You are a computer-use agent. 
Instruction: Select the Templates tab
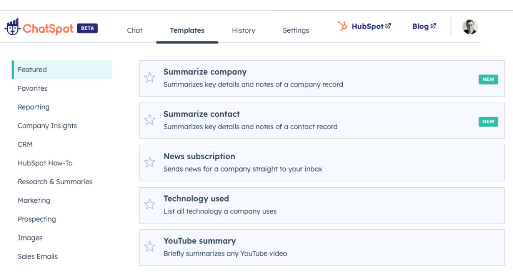tap(187, 30)
